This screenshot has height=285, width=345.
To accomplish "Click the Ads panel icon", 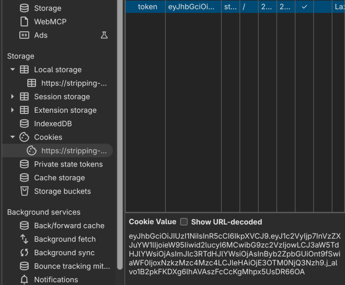I will point(24,35).
